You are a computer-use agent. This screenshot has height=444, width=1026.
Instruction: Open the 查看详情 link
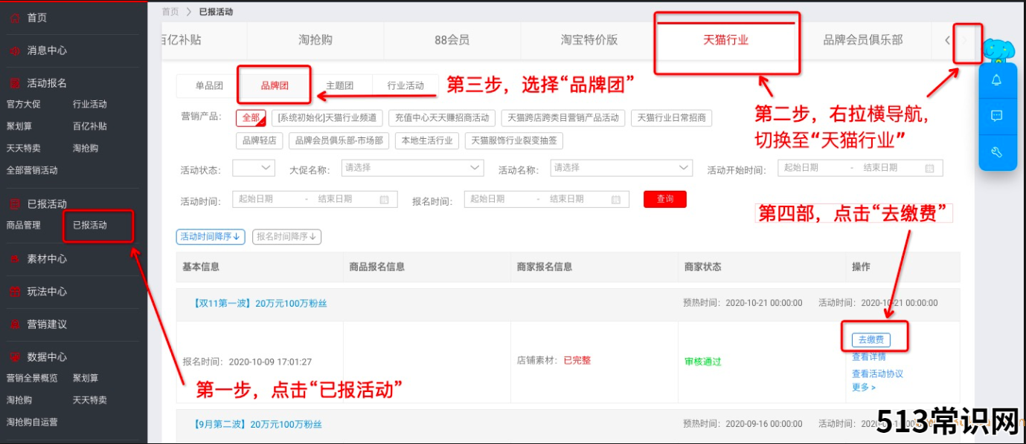[x=869, y=357]
